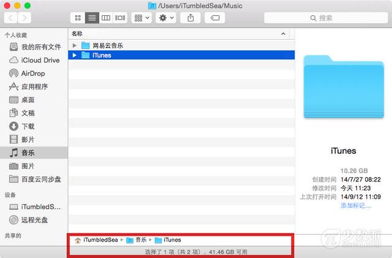Click the Share toolbar button
This screenshot has height=258, width=392.
click(190, 18)
